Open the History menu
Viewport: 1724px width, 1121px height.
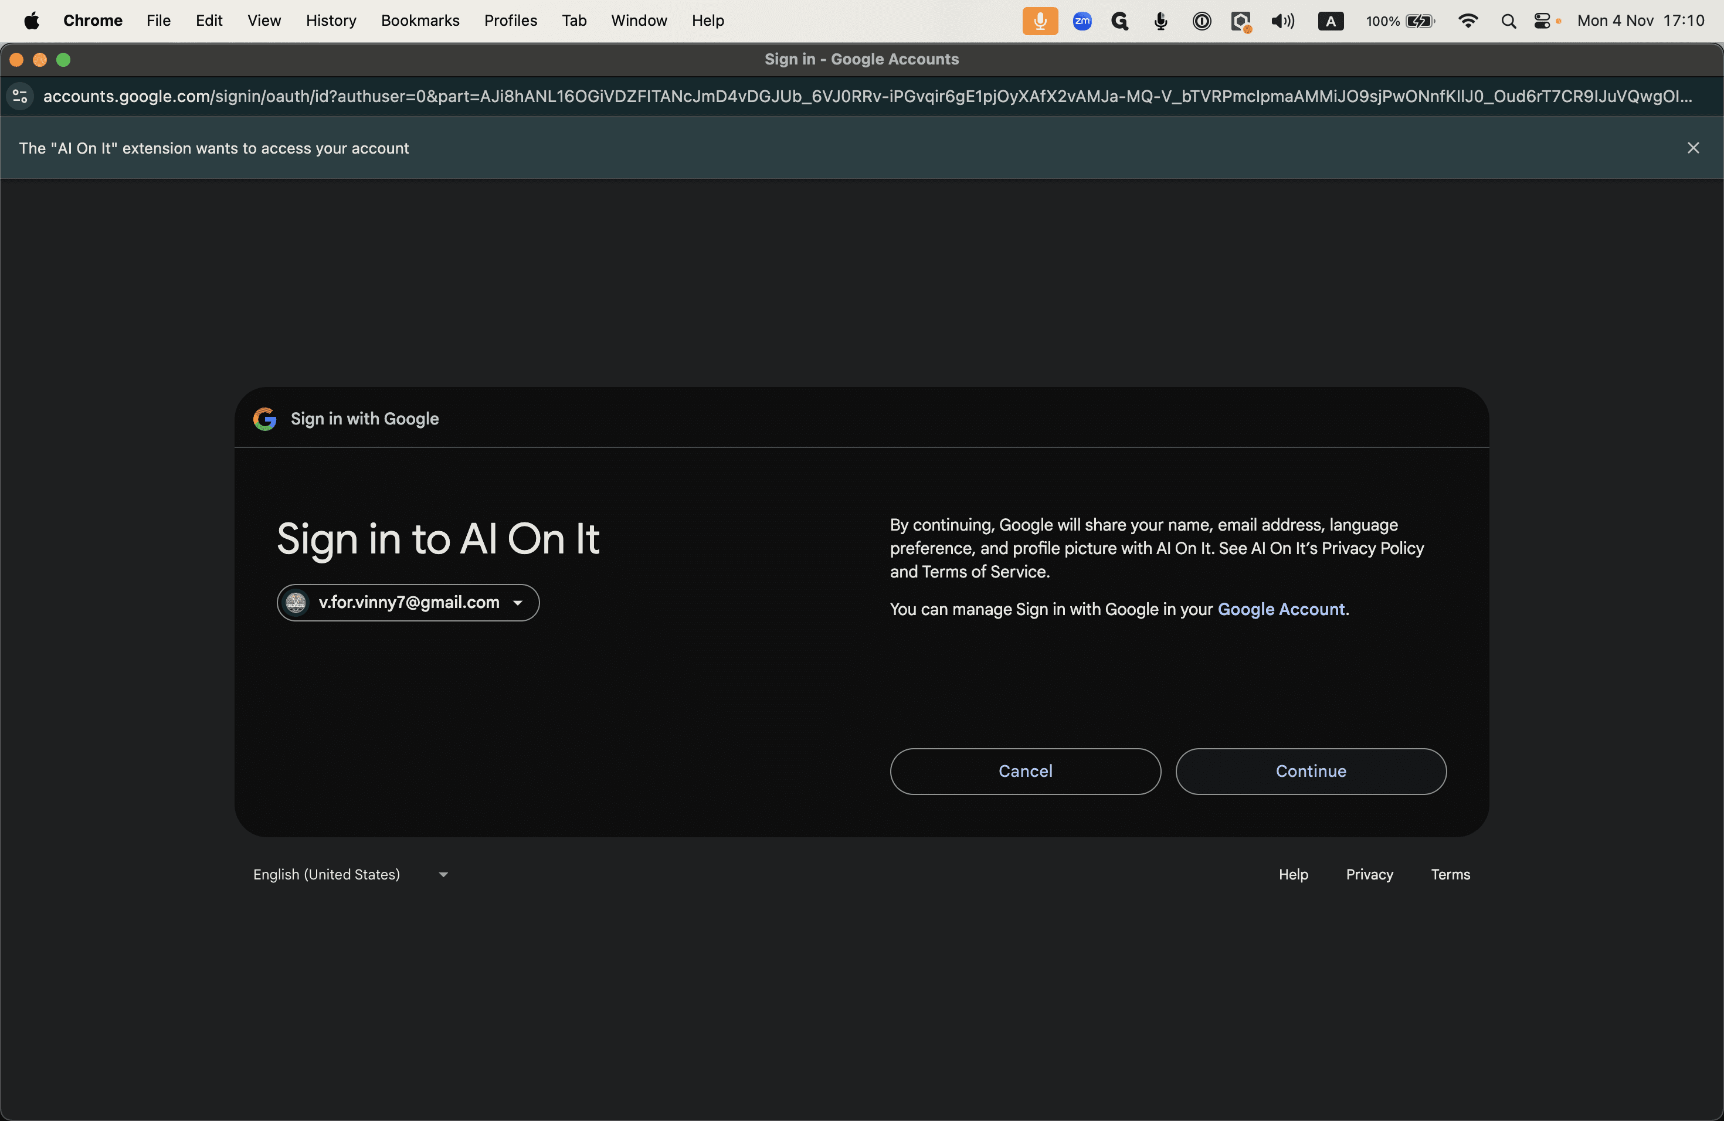click(331, 21)
